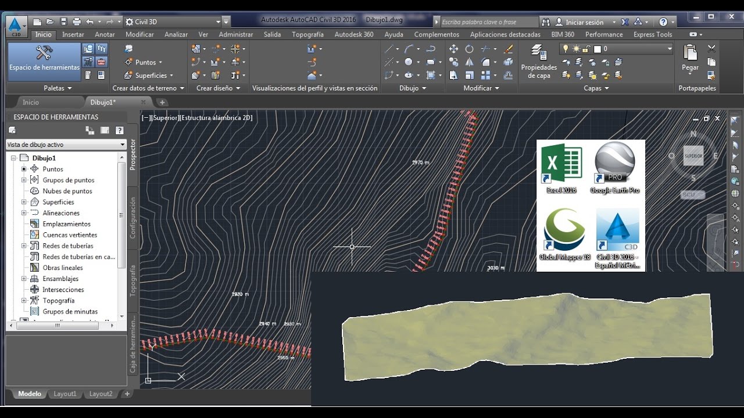Image resolution: width=744 pixels, height=418 pixels.
Task: Click the Undo arrow in quick access toolbar
Action: 90,22
